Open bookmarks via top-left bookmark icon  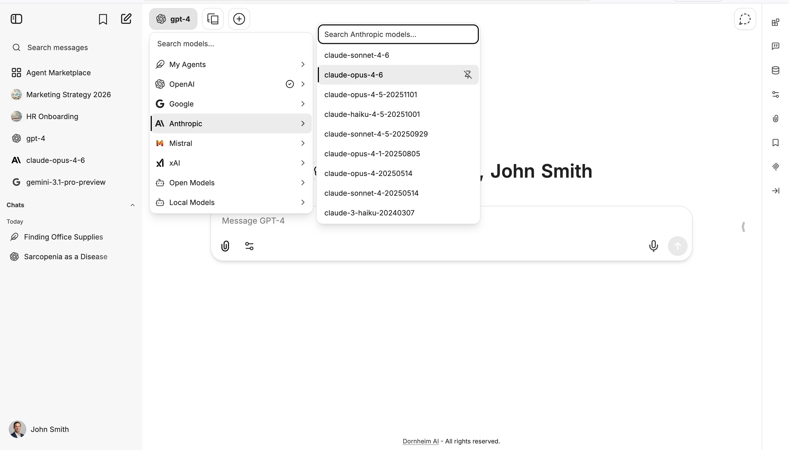click(103, 19)
